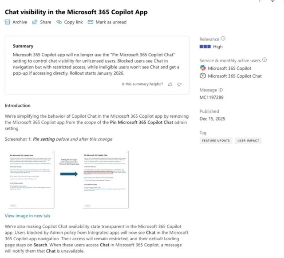
Task: Click the right 'after' panel of the screenshot
Action: click(x=105, y=180)
